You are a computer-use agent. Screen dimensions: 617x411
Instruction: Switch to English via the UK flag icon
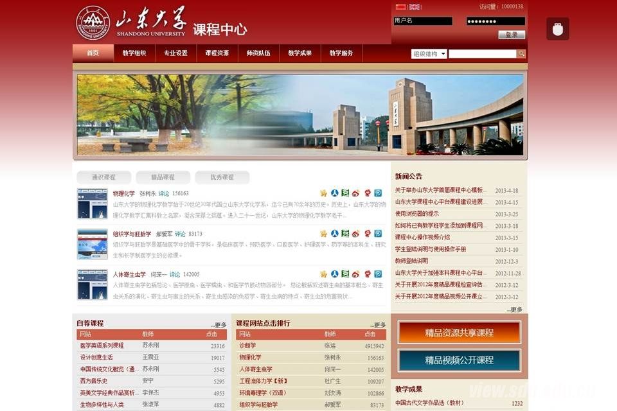[x=415, y=7]
